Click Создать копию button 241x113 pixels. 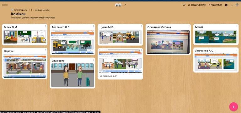(x=197, y=5)
